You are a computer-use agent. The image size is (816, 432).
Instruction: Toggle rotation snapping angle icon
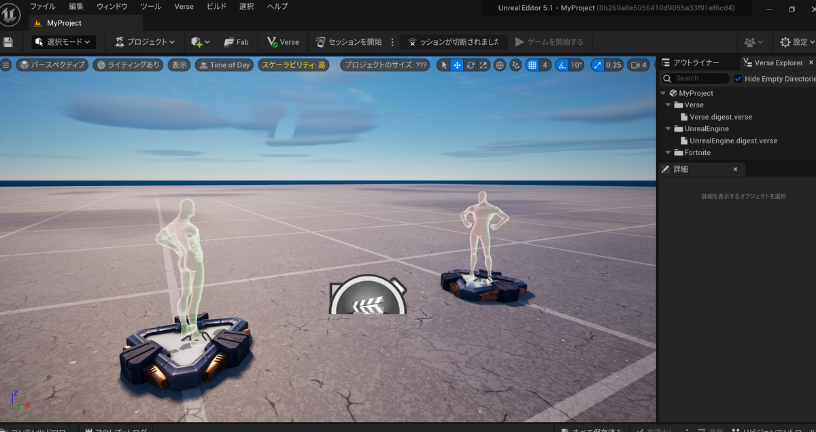(562, 65)
